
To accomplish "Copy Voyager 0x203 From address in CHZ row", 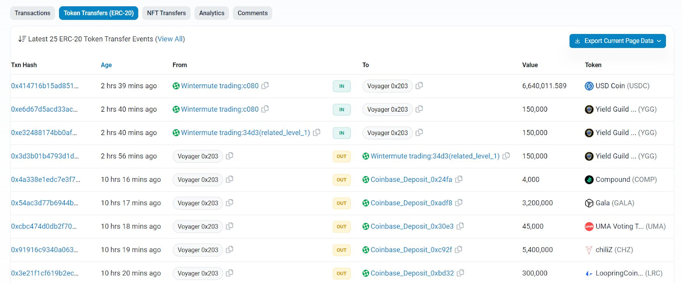I will [x=229, y=250].
